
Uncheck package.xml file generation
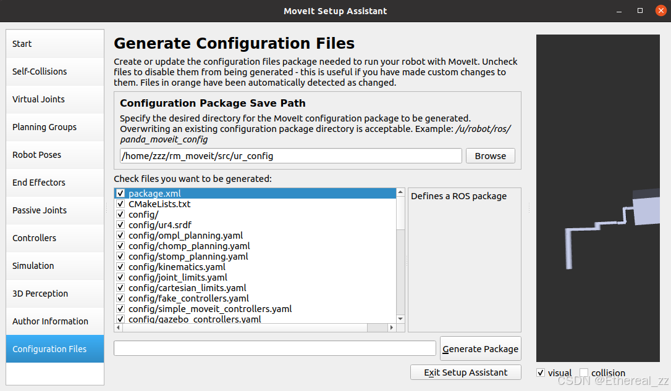point(120,193)
